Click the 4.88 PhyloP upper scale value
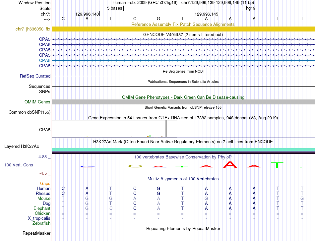315x241 pixels. tap(42, 157)
